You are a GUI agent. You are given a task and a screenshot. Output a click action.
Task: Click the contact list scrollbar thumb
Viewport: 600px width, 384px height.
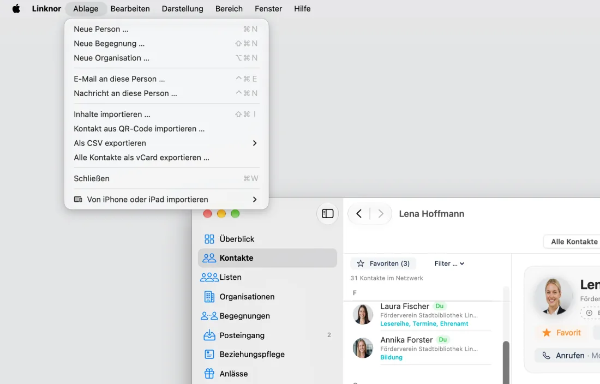[x=506, y=362]
